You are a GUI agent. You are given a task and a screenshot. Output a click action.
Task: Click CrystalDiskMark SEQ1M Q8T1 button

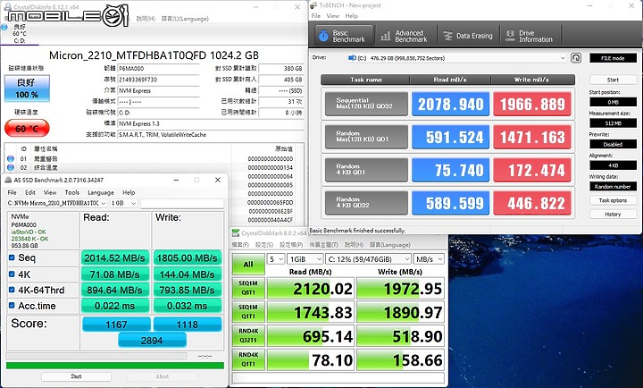pos(248,288)
